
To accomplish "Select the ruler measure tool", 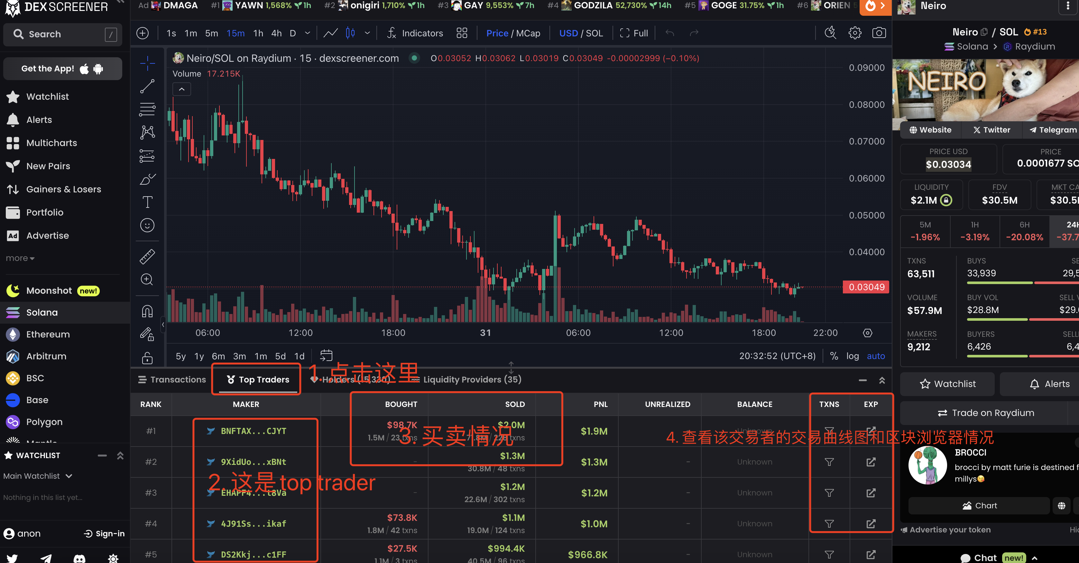I will pos(147,256).
